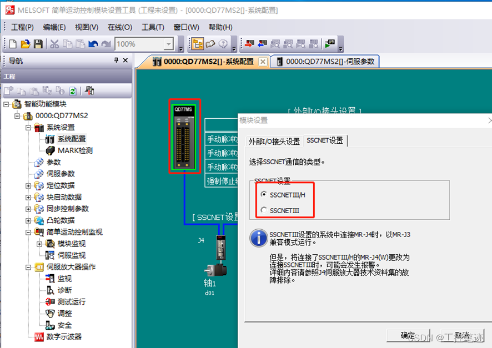Open the 帮助(H) menu
The width and height of the screenshot is (492, 348).
(220, 27)
